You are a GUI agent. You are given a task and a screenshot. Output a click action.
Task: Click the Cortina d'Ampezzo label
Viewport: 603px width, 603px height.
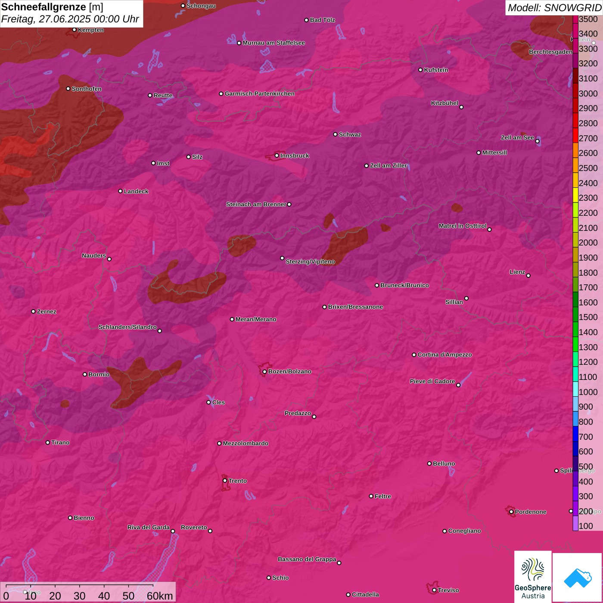point(445,354)
